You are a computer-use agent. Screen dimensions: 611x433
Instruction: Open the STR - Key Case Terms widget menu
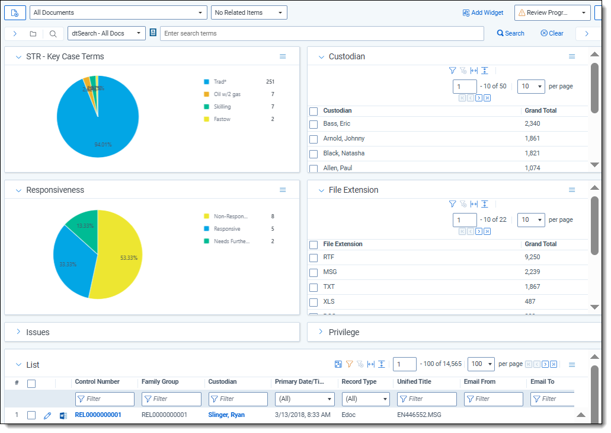283,56
